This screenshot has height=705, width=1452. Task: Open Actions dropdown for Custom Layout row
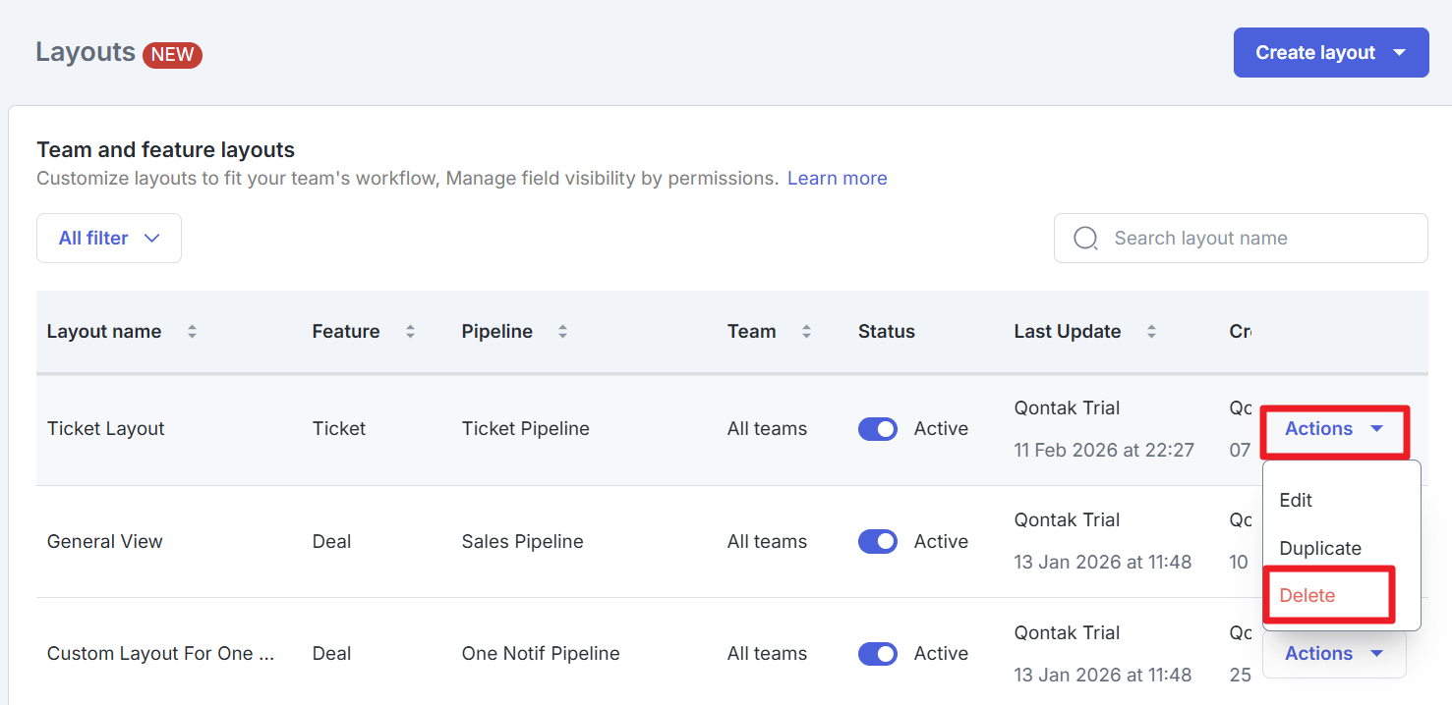(x=1333, y=654)
